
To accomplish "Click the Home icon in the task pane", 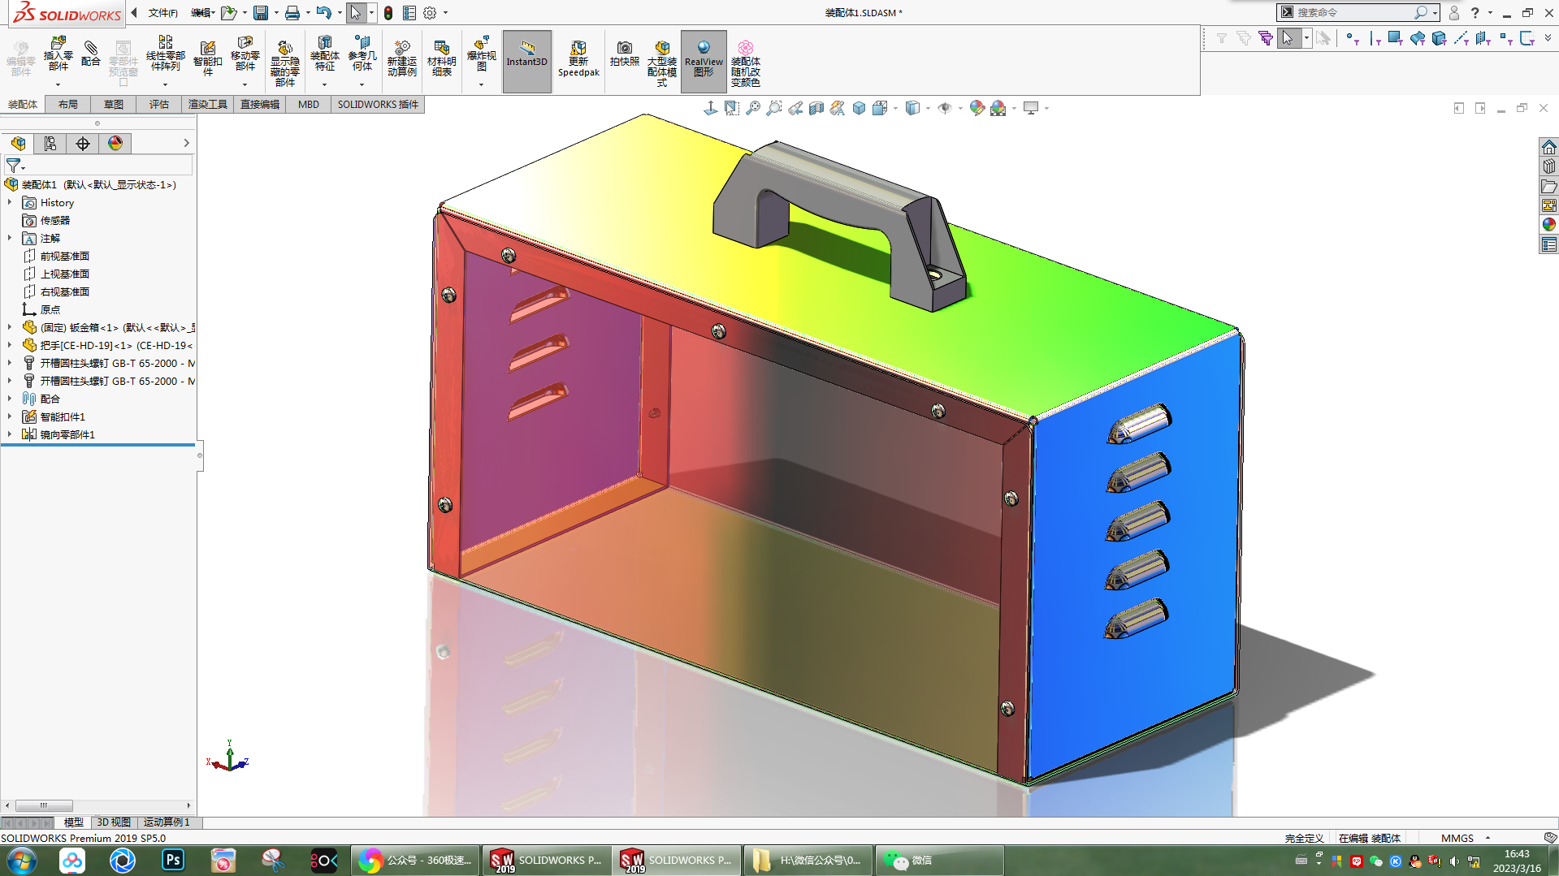I will pos(1549,147).
